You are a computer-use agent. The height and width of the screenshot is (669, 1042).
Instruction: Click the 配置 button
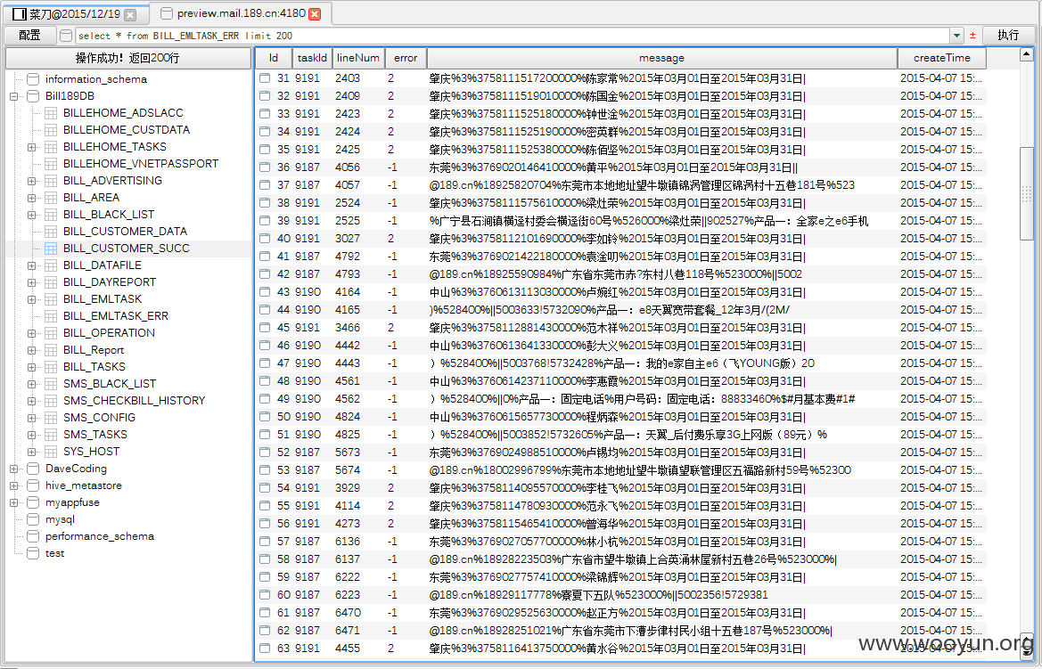(x=29, y=36)
